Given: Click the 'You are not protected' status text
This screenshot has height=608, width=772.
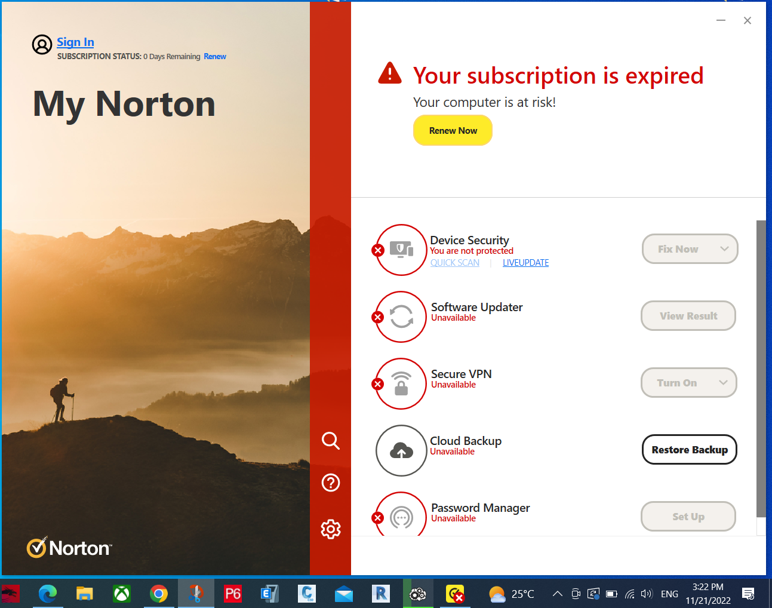Looking at the screenshot, I should click(x=471, y=251).
